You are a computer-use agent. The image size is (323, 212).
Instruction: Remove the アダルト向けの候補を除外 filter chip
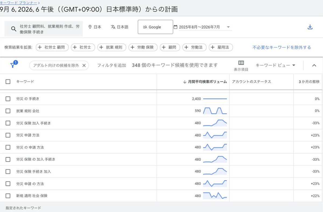(84, 65)
